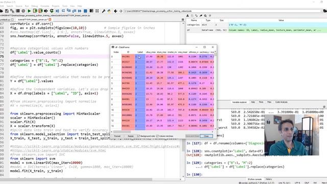Click the Label column header in DataFrame
This screenshot has height=184, width=327.
pos(140,52)
